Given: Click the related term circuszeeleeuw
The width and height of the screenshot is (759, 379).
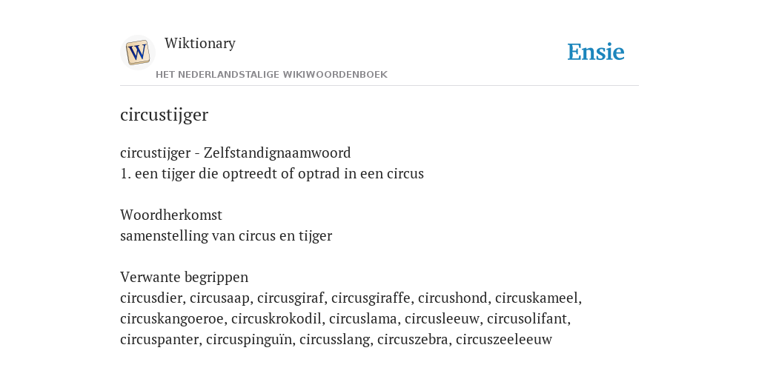Looking at the screenshot, I should (504, 340).
